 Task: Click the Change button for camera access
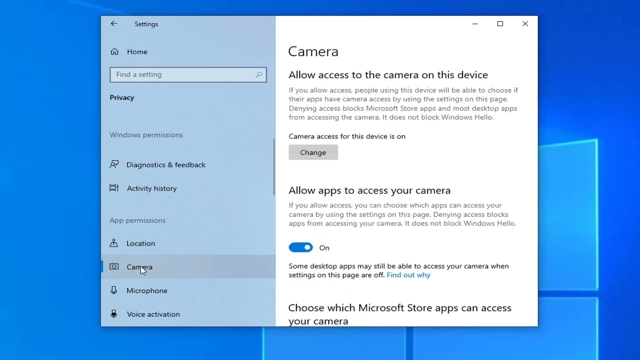313,152
